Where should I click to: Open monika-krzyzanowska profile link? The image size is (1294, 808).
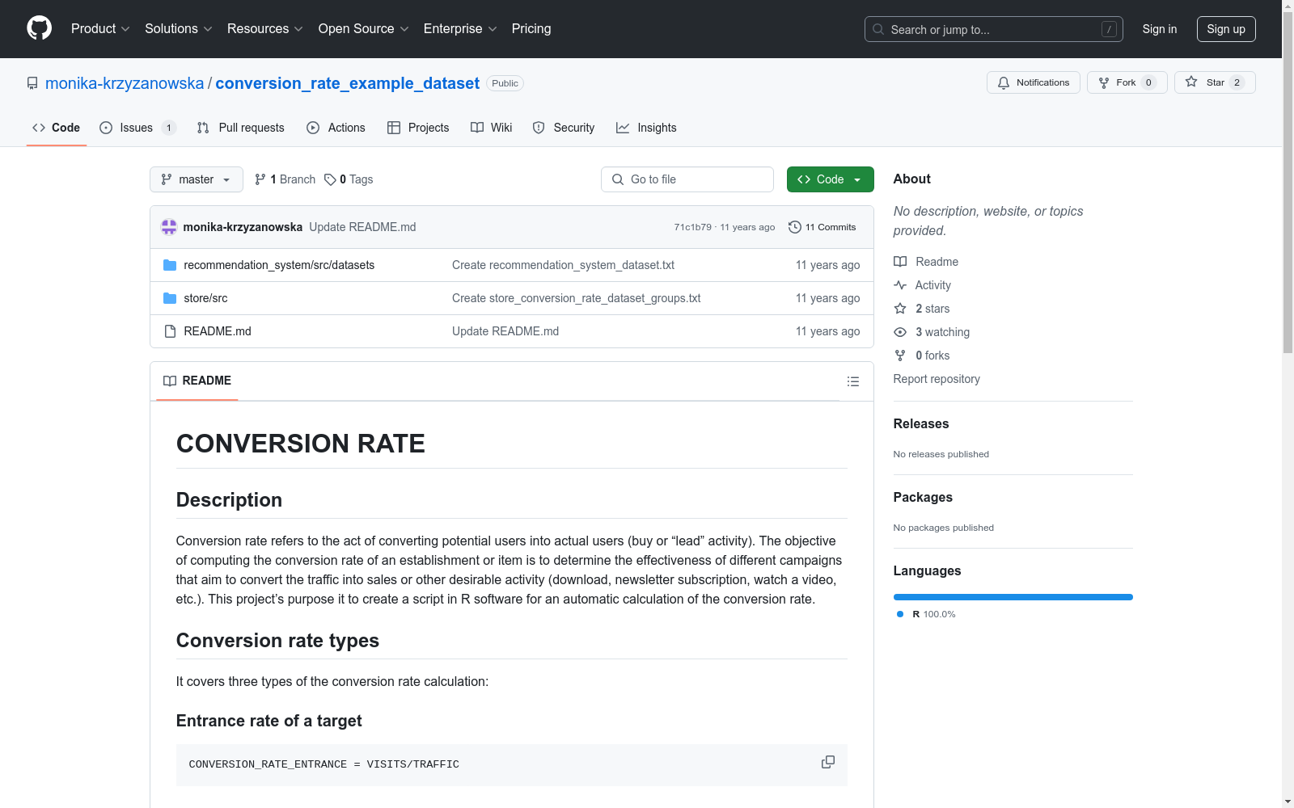(x=125, y=83)
